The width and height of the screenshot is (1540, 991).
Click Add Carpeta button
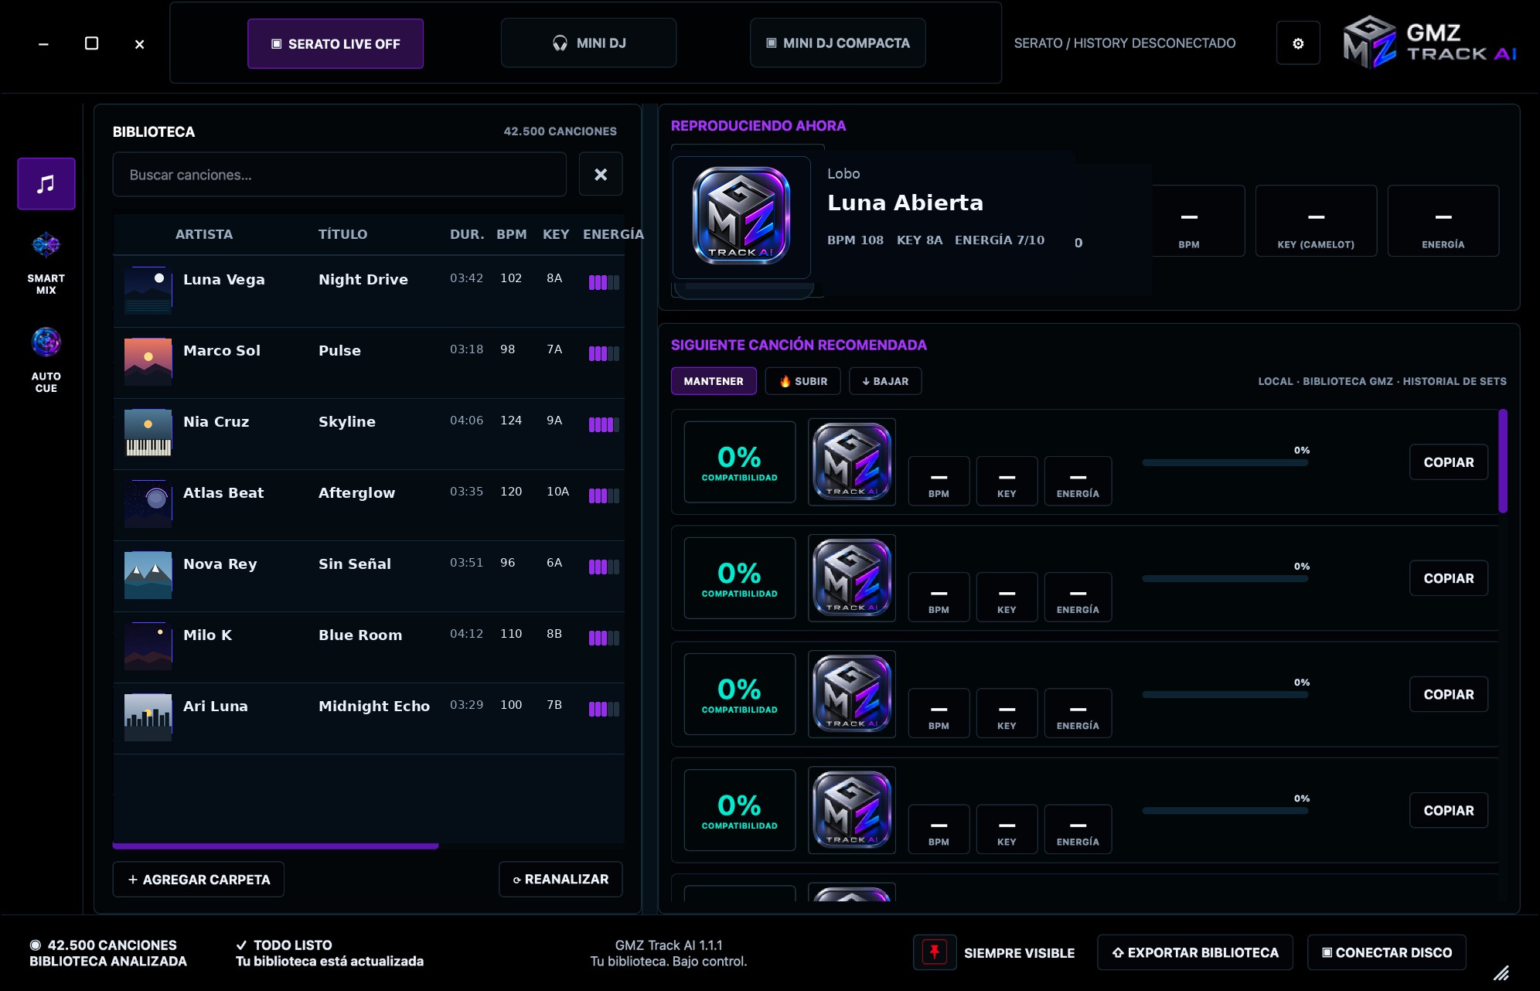coord(199,880)
